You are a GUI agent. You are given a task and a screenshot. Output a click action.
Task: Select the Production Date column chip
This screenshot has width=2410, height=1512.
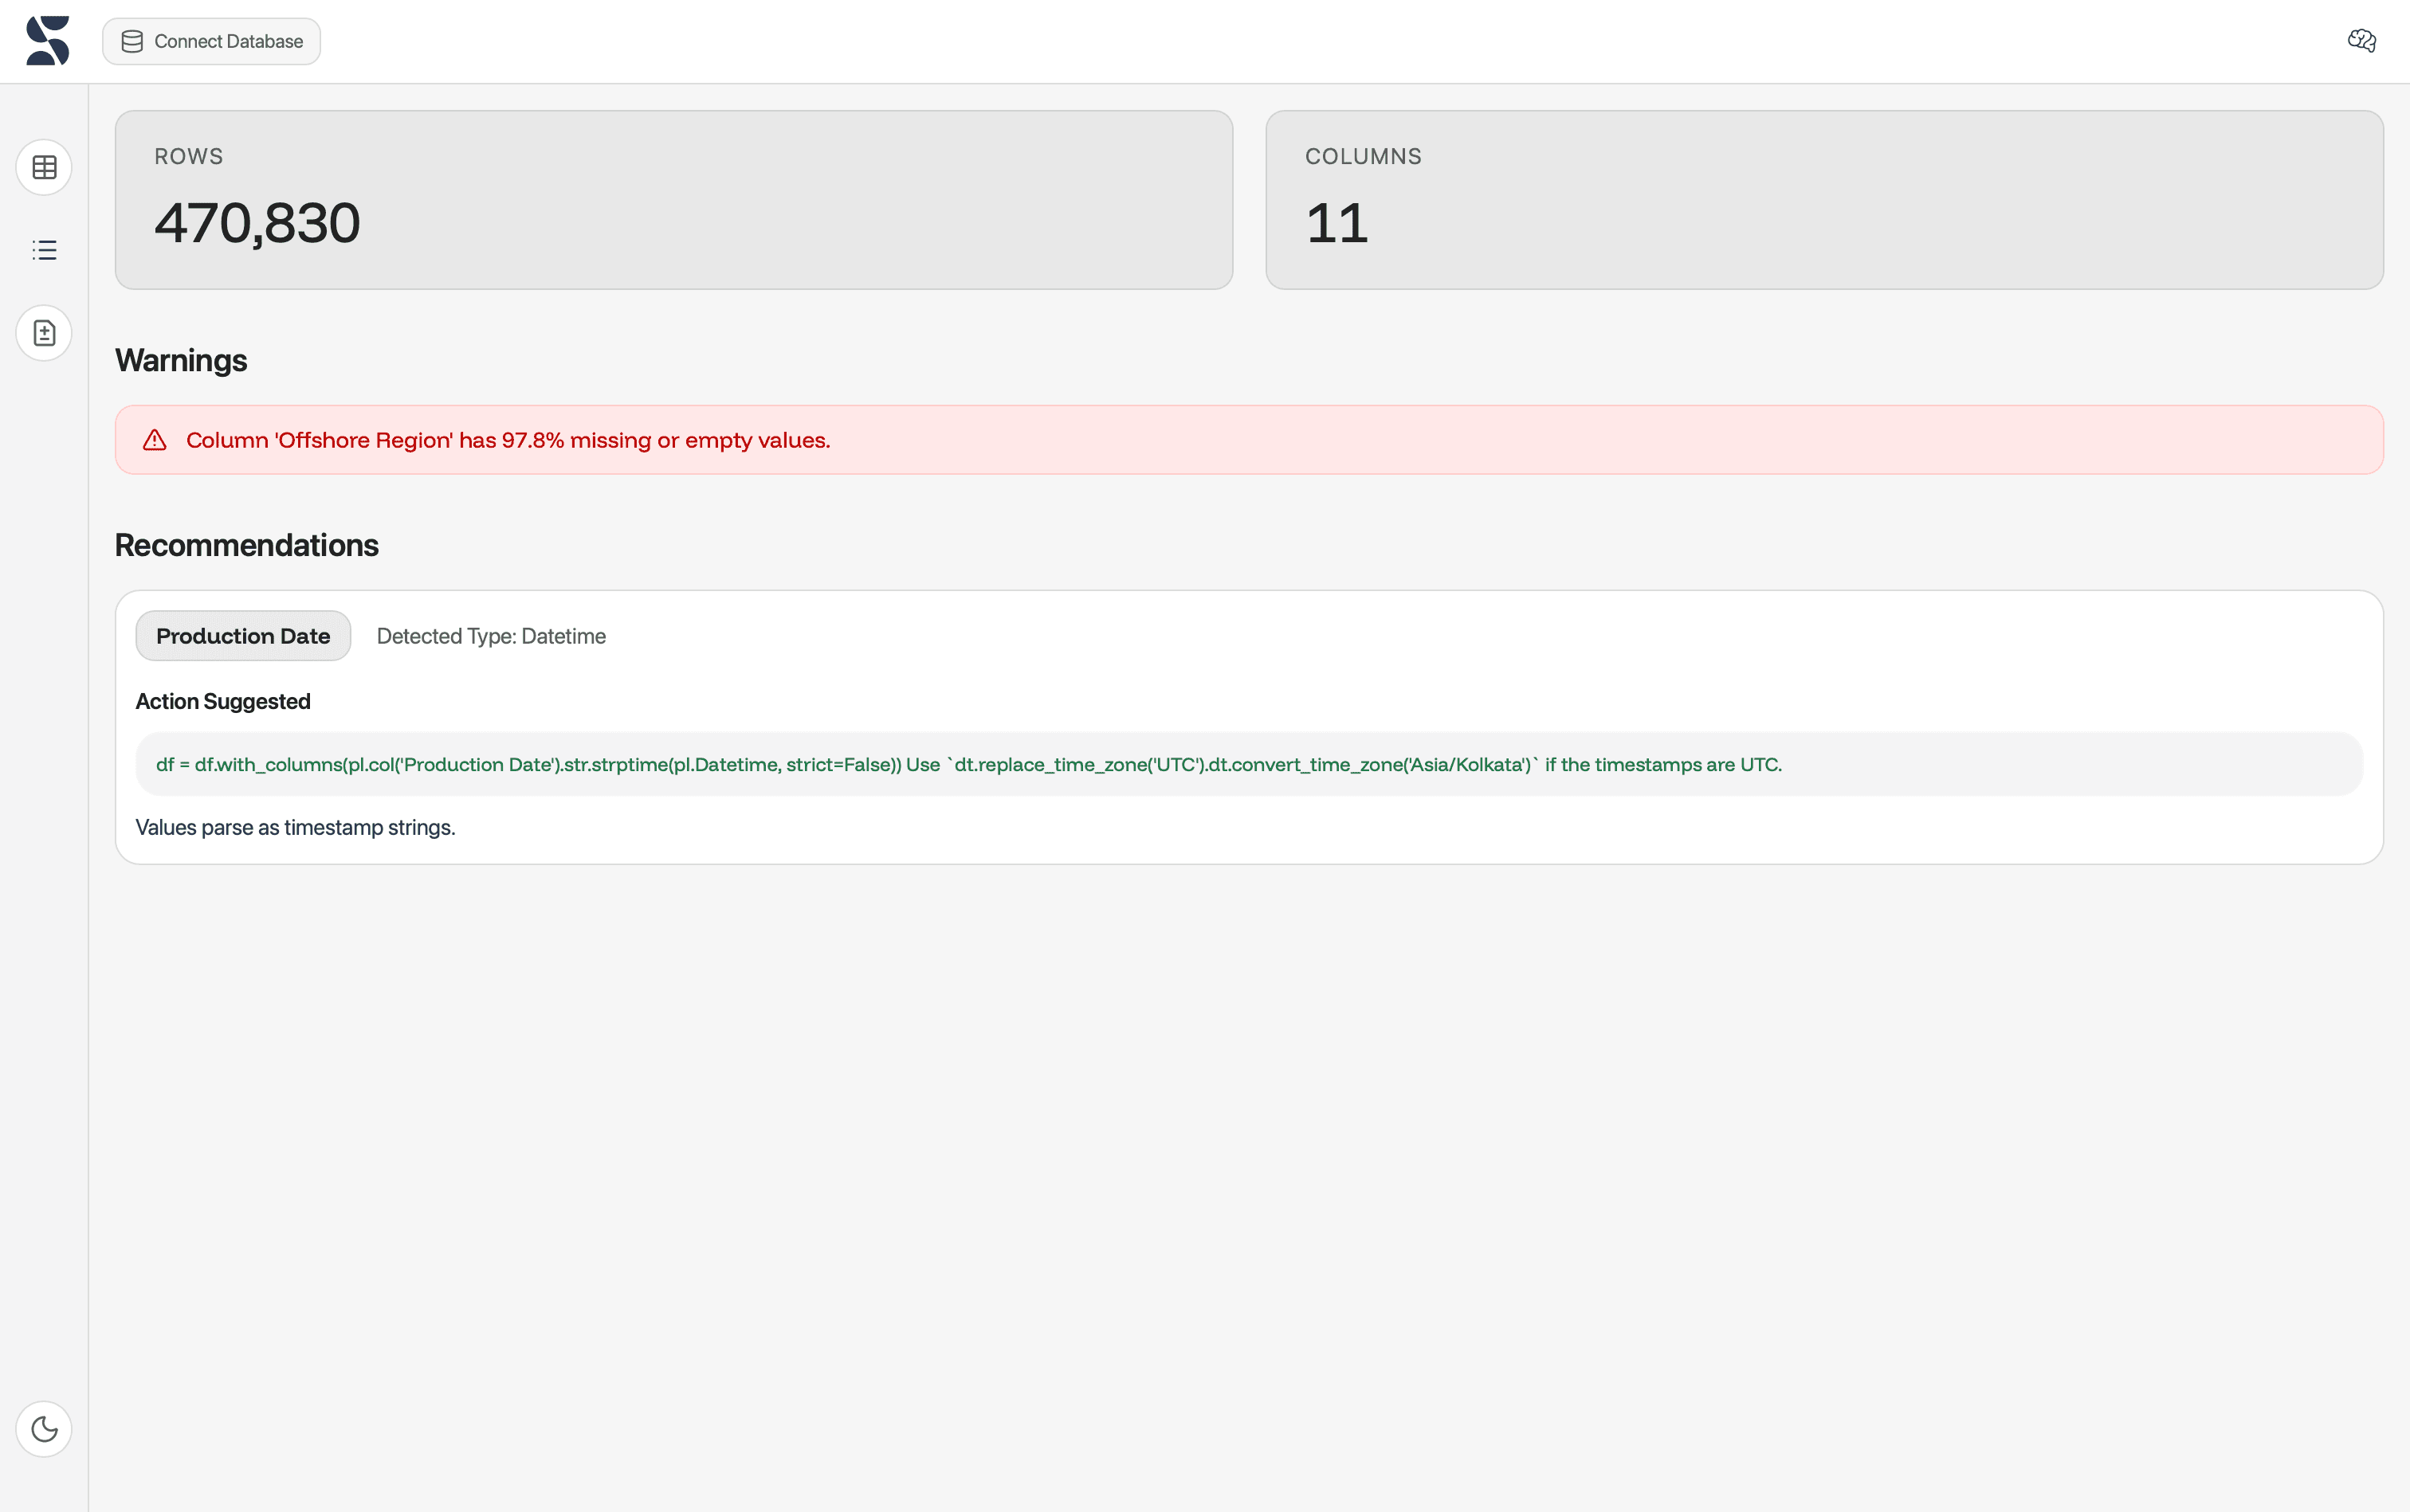pyautogui.click(x=243, y=636)
